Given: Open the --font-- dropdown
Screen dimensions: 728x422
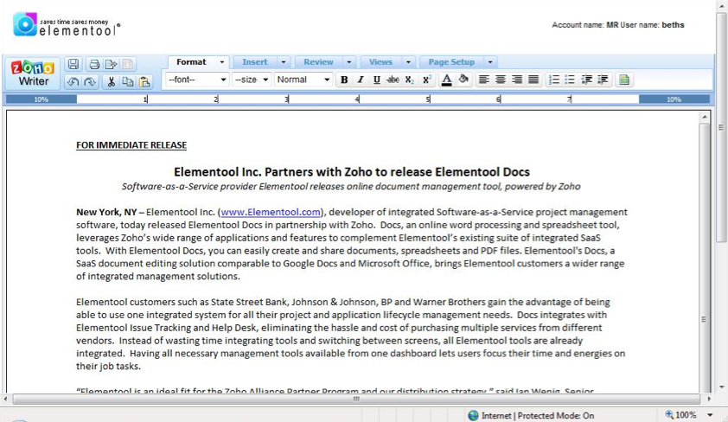Looking at the screenshot, I should [197, 80].
